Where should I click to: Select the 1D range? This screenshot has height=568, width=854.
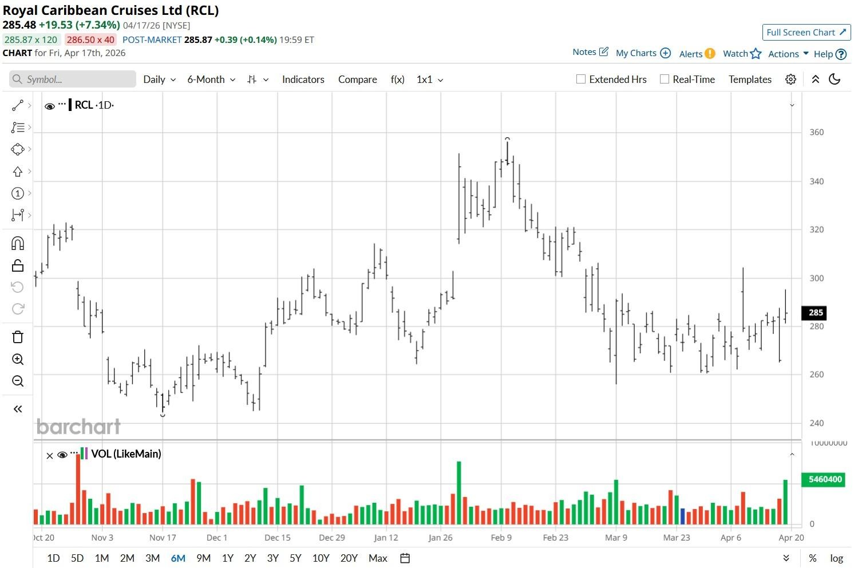click(53, 558)
